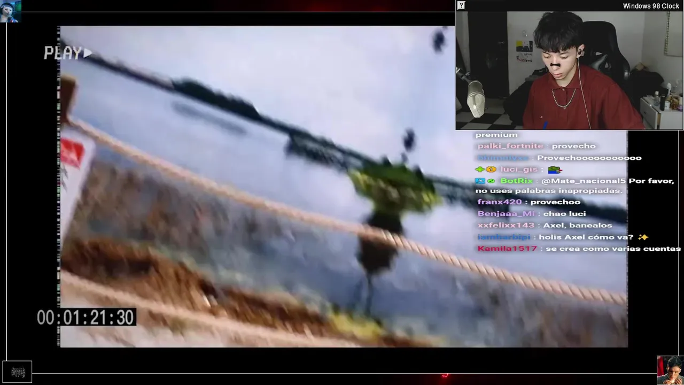The image size is (684, 385).
Task: Open the palki_fortnite username in chat
Action: click(x=510, y=146)
